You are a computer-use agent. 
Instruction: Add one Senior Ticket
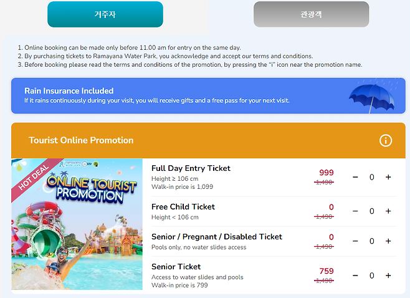pyautogui.click(x=388, y=276)
